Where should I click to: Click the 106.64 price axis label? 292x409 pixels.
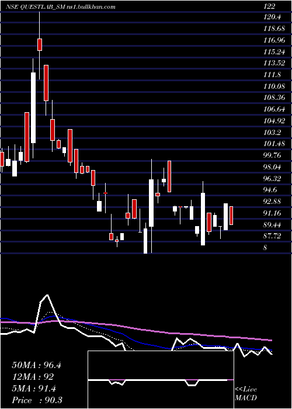coord(274,110)
